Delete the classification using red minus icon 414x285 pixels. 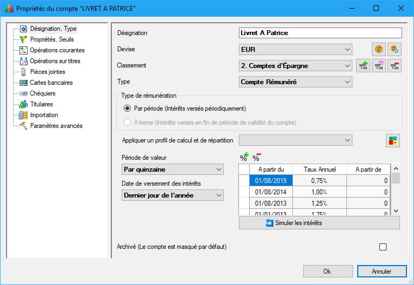395,66
